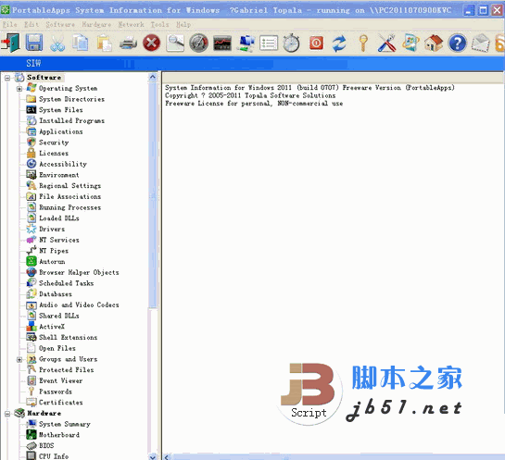Image resolution: width=505 pixels, height=460 pixels.
Task: Click the list report toolbar icon
Action: [x=269, y=44]
